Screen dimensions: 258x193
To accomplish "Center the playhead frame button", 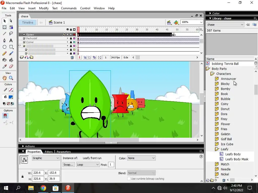I will [79, 58].
